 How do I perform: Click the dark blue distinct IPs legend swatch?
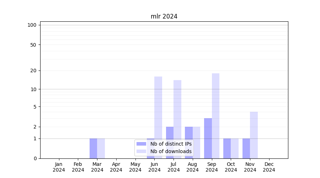(x=141, y=144)
